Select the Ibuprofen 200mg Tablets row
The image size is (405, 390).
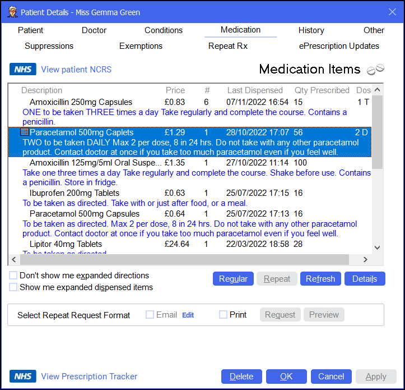coord(73,194)
